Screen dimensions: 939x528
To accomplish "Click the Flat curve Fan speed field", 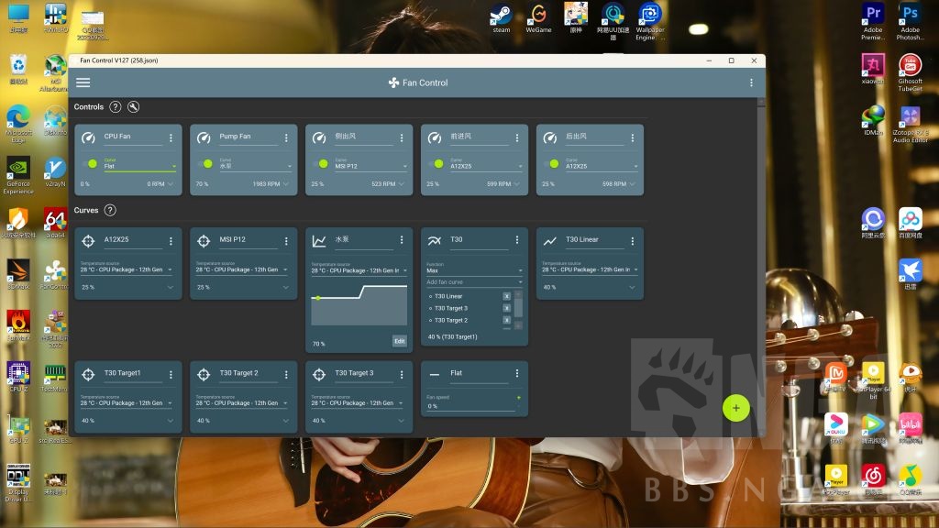I will coord(472,406).
